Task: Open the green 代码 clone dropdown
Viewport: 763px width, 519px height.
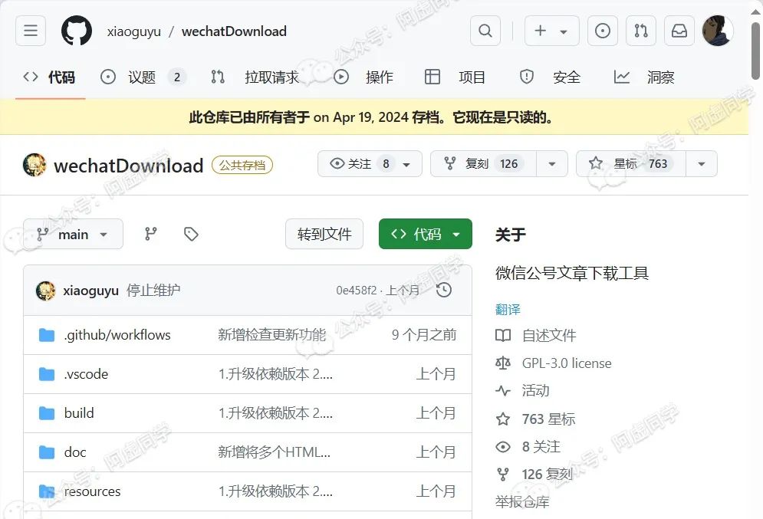Action: point(426,234)
